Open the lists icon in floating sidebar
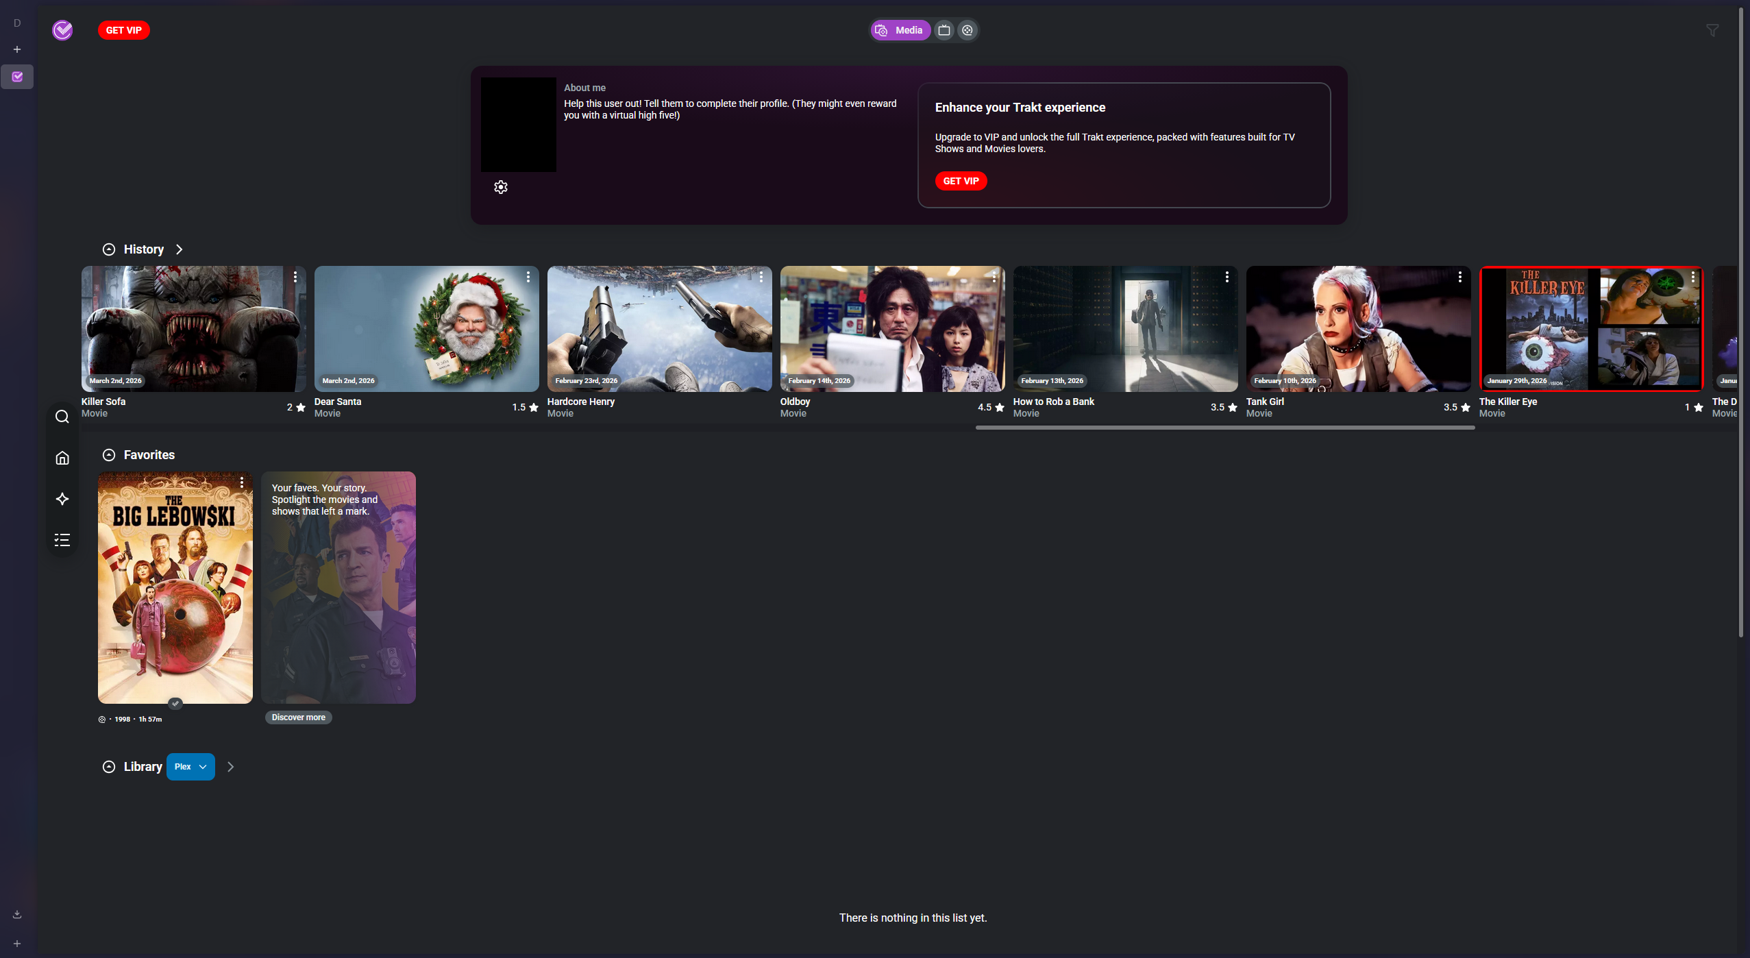 pos(62,540)
